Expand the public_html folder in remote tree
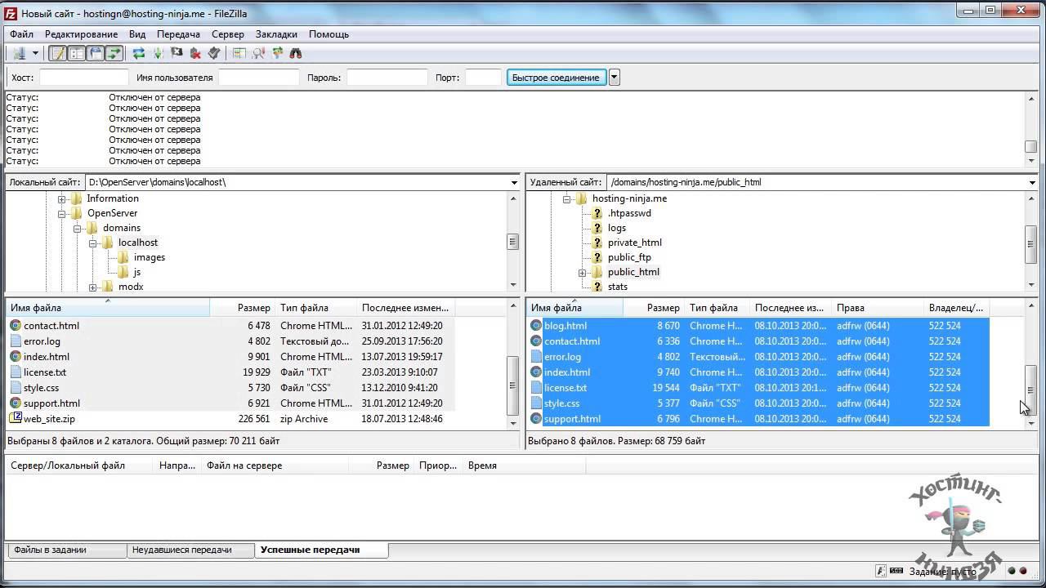Screen dimensions: 1046x588 (582, 273)
